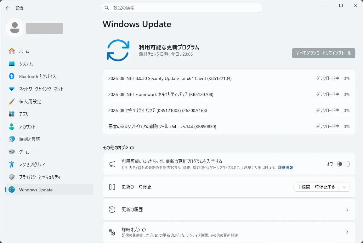Click ダウンロード中 - 0% status for KB5122104
This screenshot has height=243, width=363.
pos(333,78)
